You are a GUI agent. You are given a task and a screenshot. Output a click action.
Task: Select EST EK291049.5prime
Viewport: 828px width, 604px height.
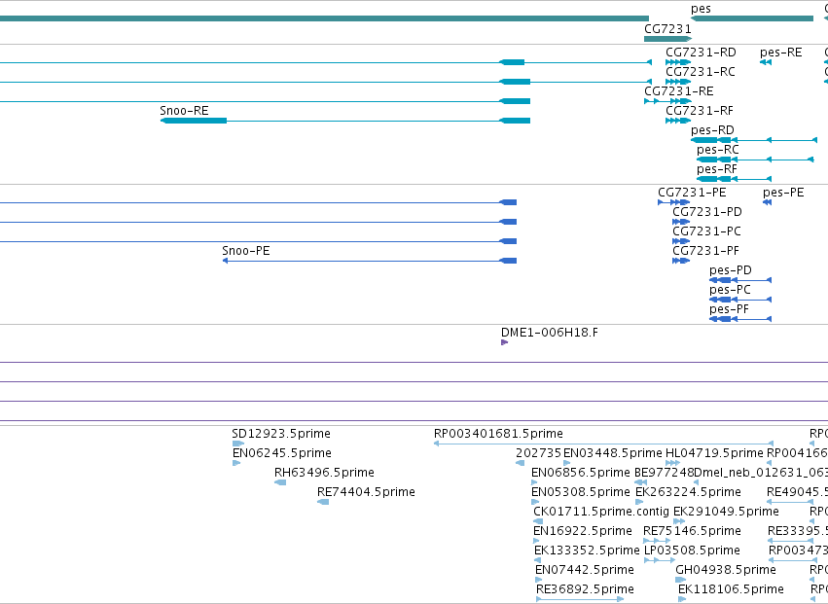click(x=726, y=512)
